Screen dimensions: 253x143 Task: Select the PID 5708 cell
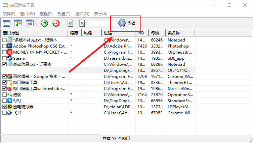coord(142,77)
